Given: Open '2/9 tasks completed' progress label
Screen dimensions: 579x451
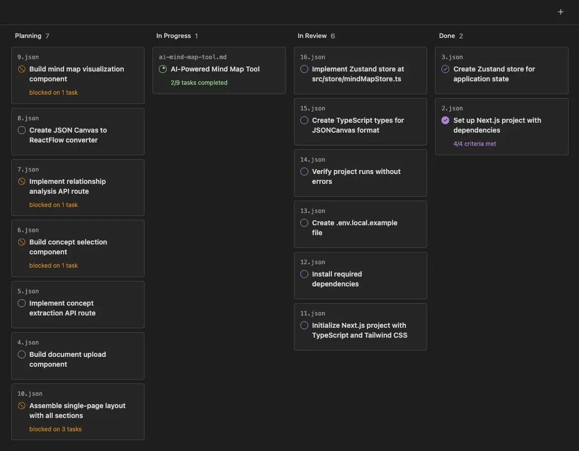Looking at the screenshot, I should pyautogui.click(x=199, y=83).
